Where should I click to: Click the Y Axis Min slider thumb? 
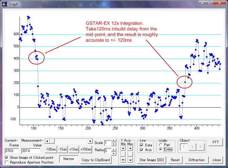123,154
